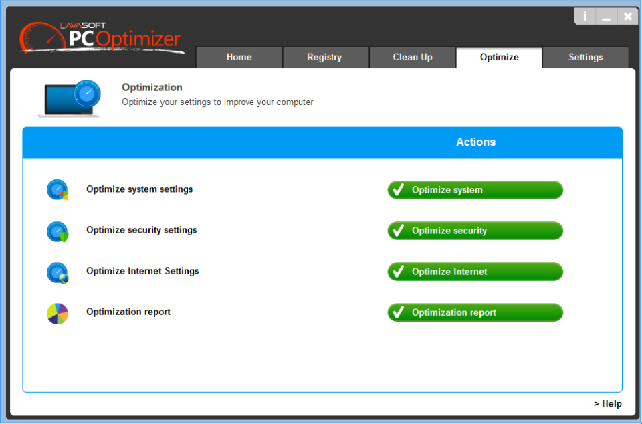The image size is (642, 424).
Task: Click the Internet Settings globe icon
Action: click(x=58, y=273)
